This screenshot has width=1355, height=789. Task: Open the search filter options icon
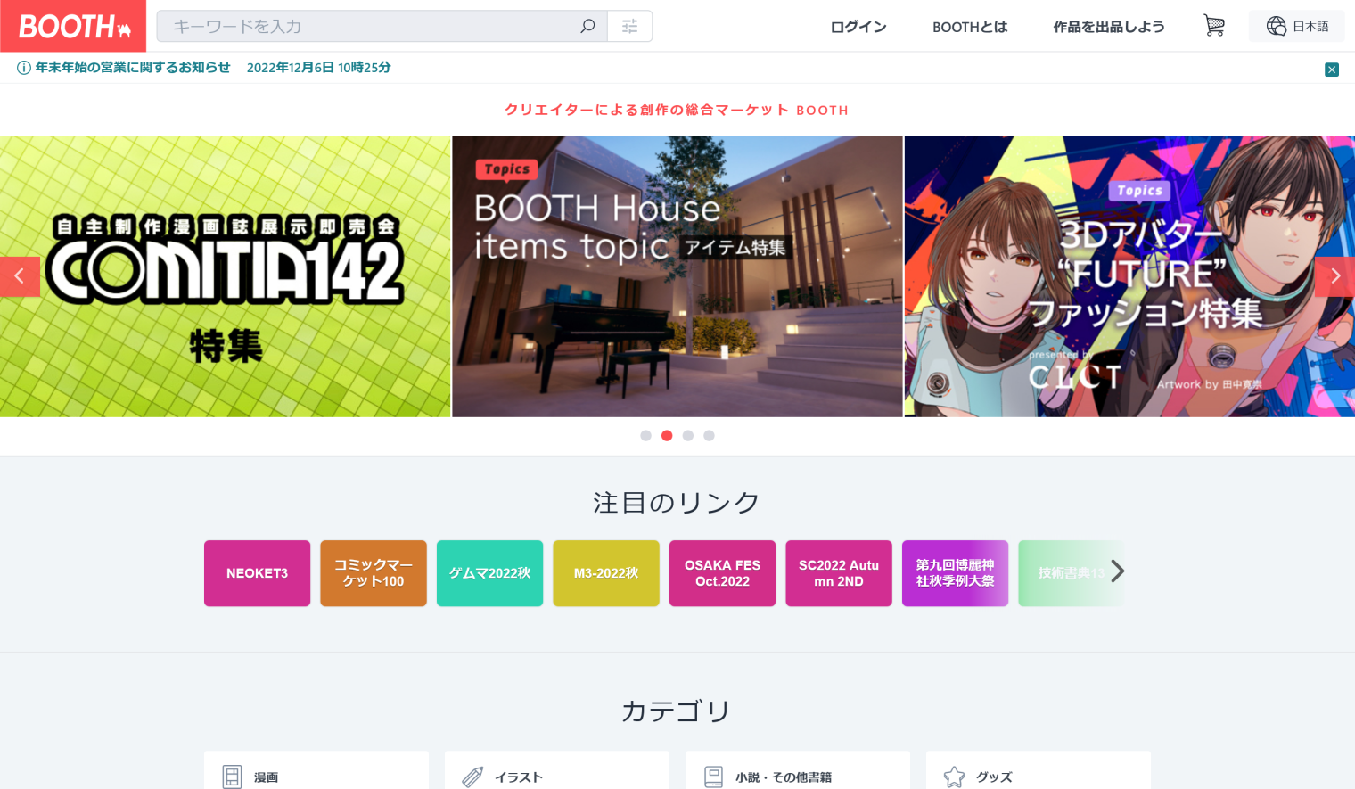[x=630, y=26]
